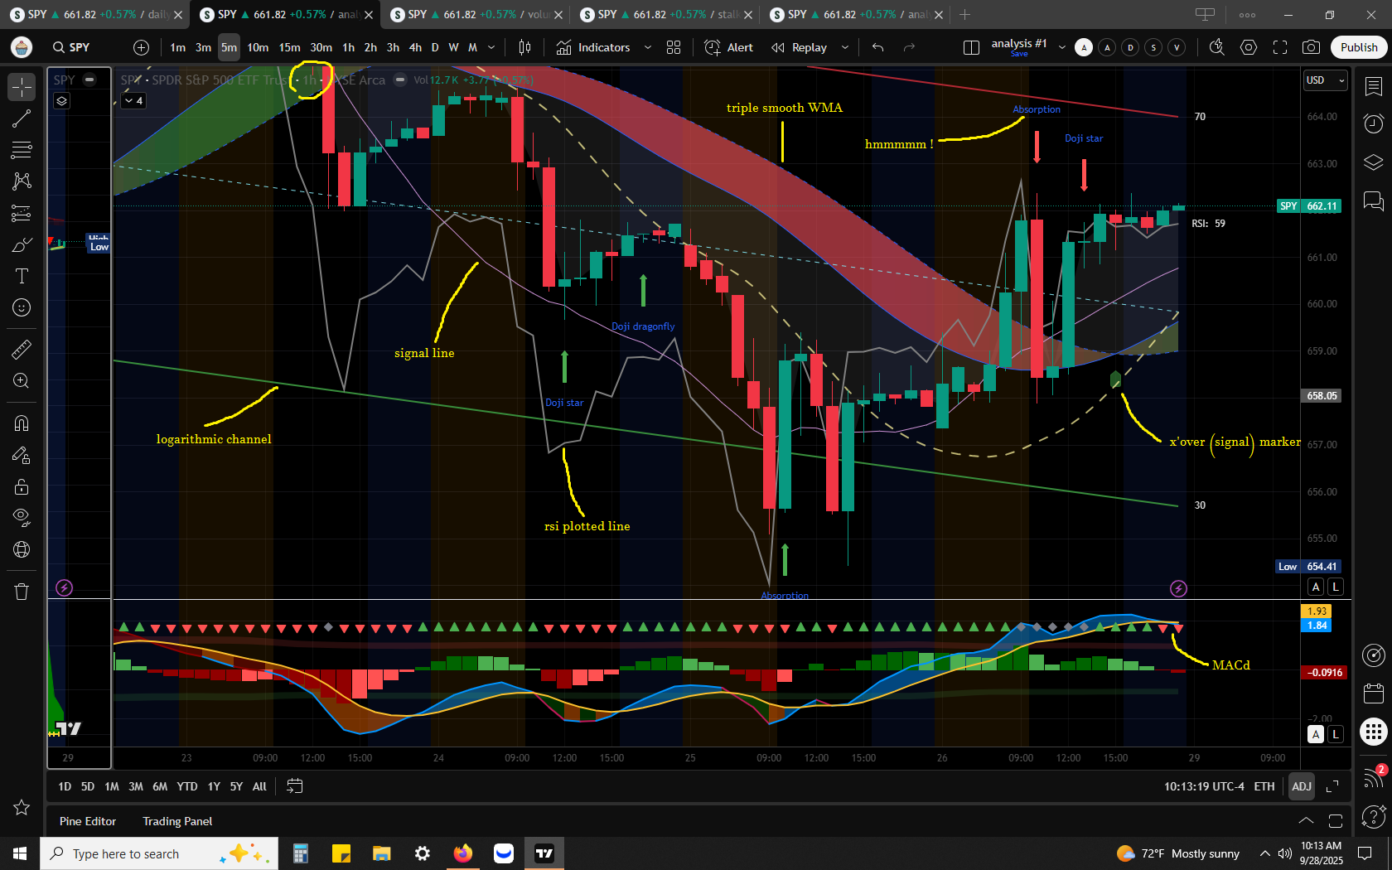Switch to 1h timeframe

[x=348, y=47]
